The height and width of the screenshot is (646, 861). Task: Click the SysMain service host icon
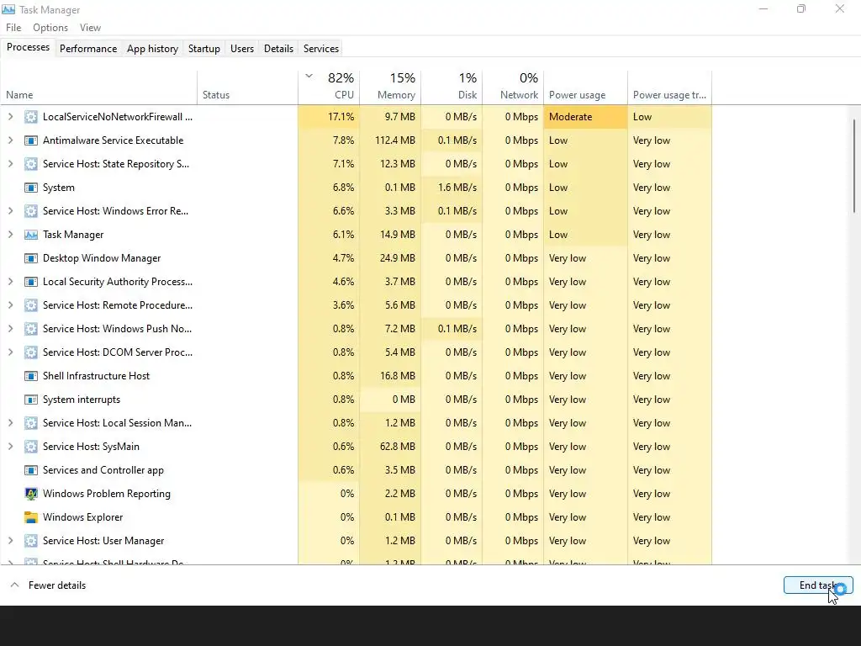(31, 447)
